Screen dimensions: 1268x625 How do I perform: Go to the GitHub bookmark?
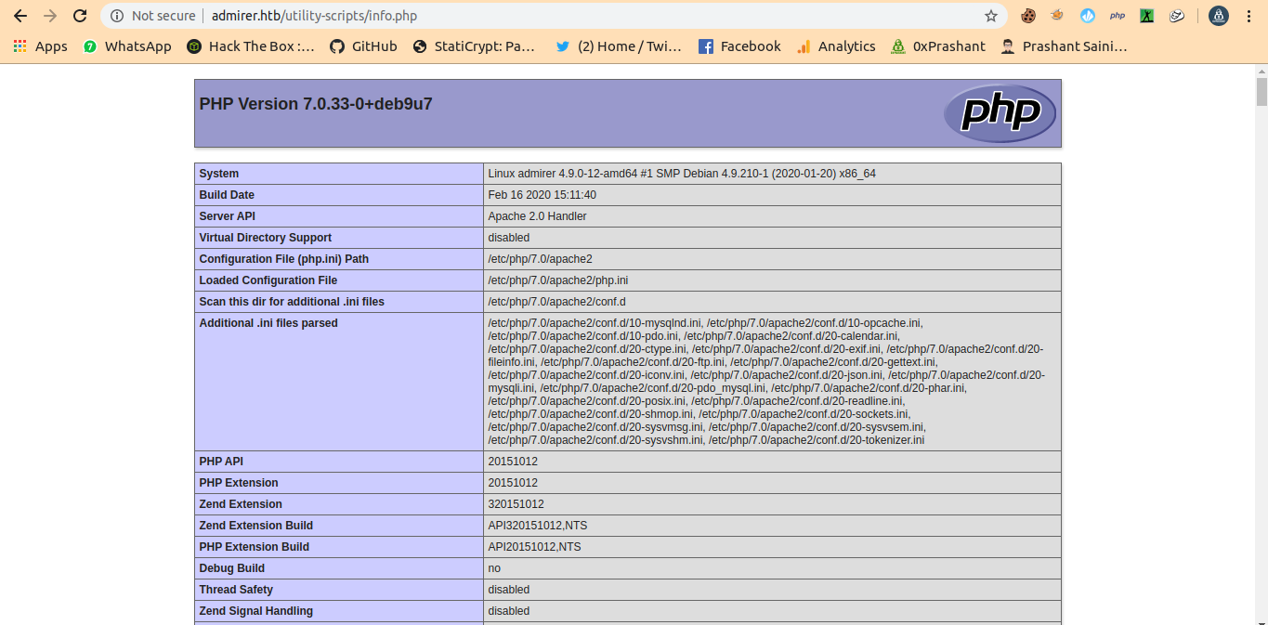pyautogui.click(x=363, y=46)
